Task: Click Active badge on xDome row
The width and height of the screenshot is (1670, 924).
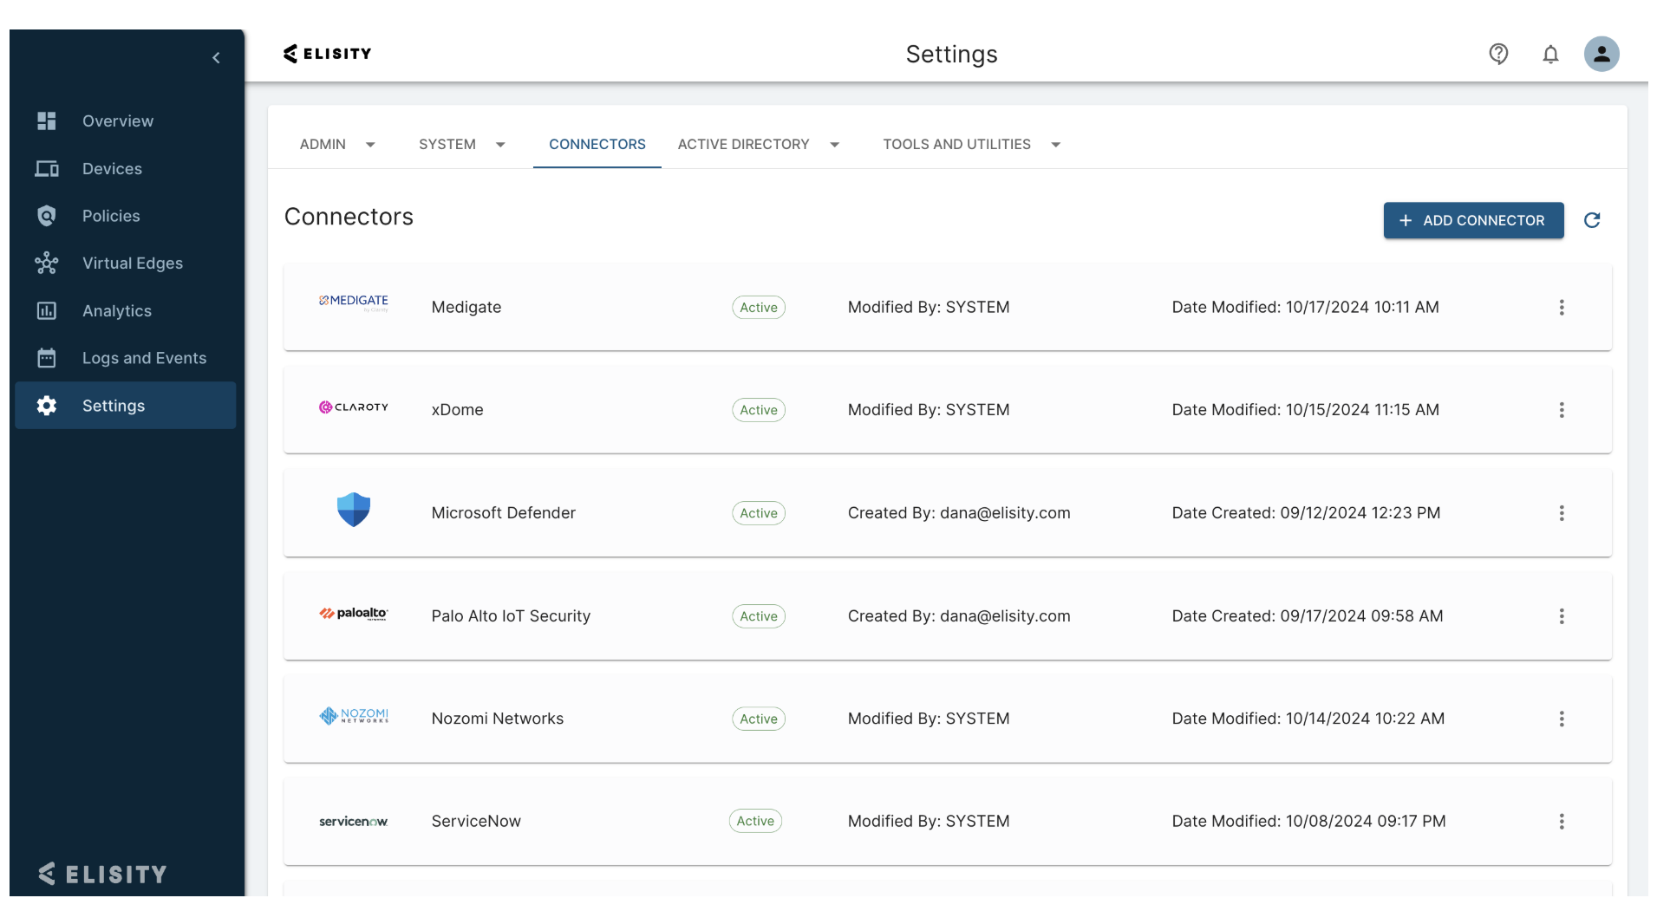Action: click(759, 410)
